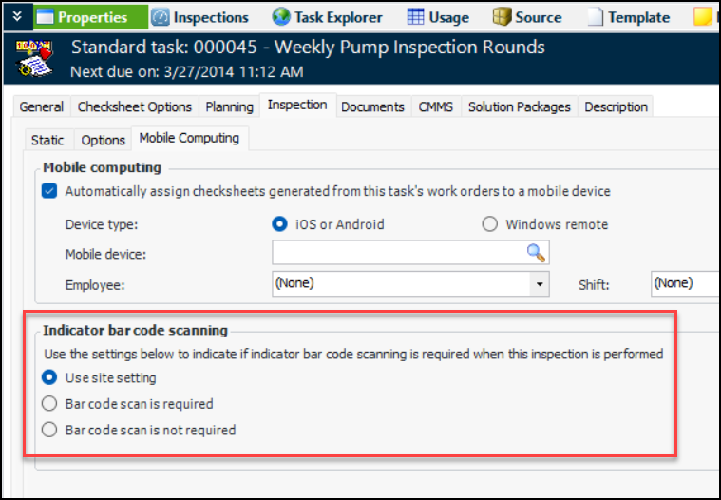This screenshot has width=721, height=500.
Task: Open the Employee dropdown
Action: click(540, 283)
